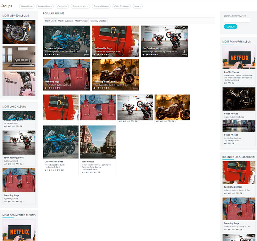Open Featured Groups page
257x241 pixels.
(x=101, y=6)
